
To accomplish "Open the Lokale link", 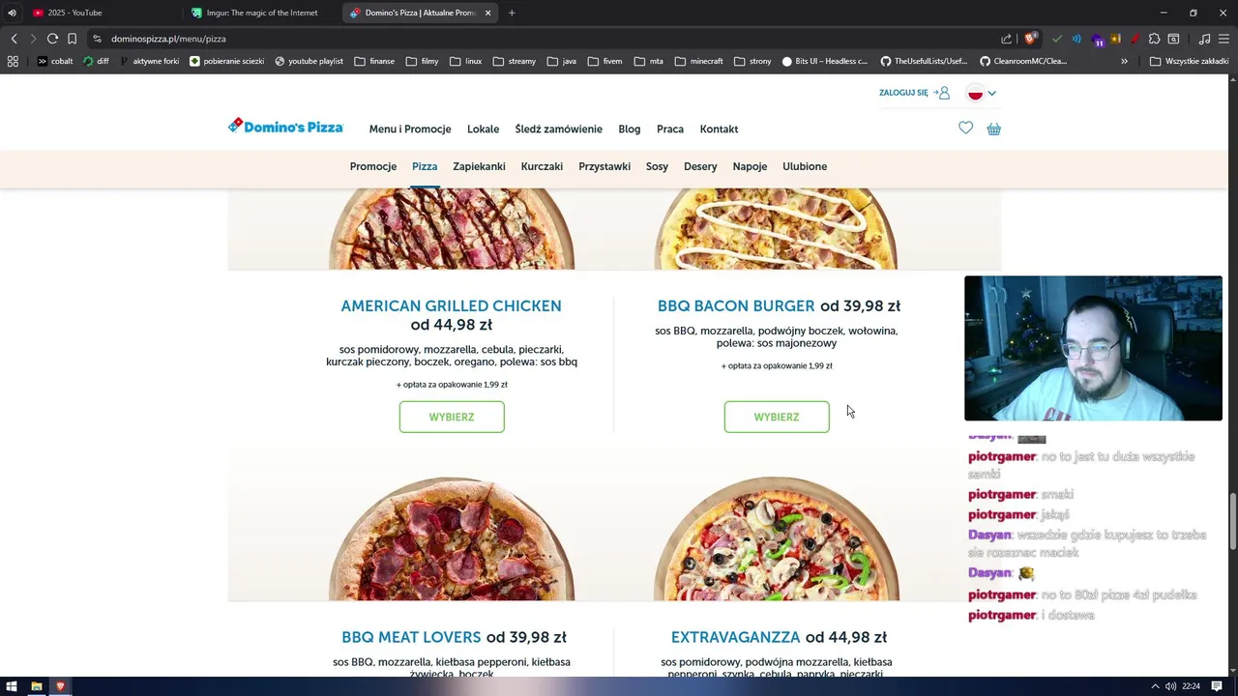I will tap(483, 129).
